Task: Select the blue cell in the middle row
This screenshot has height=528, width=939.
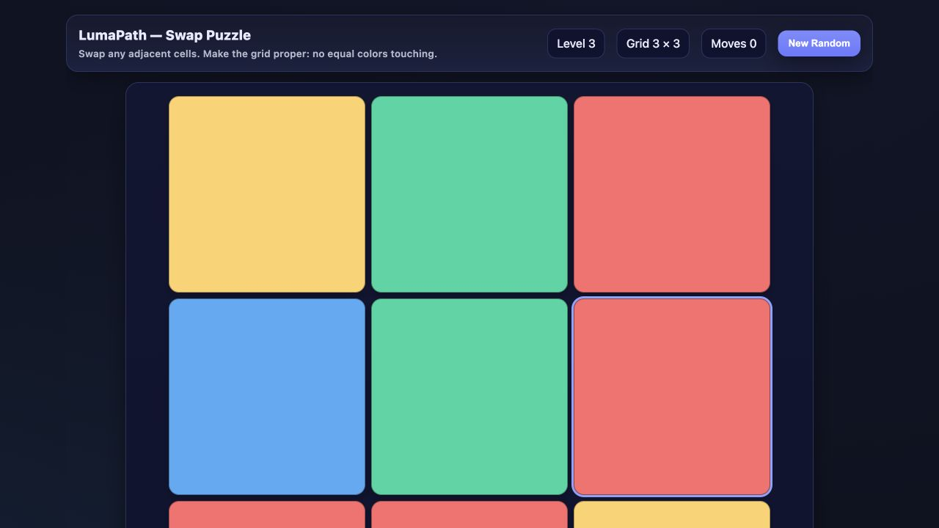Action: pyautogui.click(x=267, y=397)
